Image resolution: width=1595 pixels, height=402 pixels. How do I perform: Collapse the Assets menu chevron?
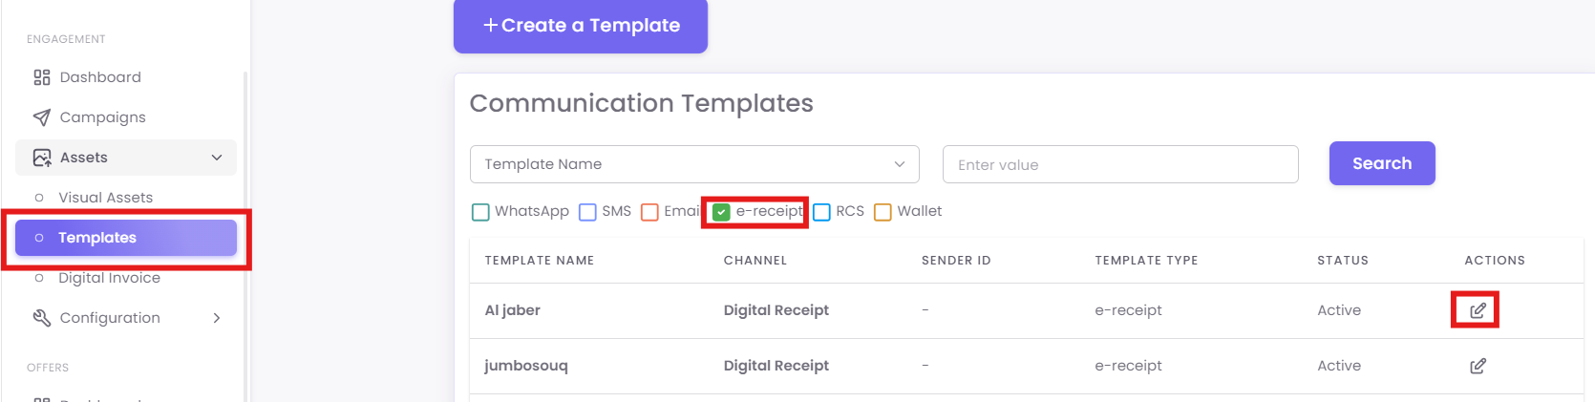tap(217, 158)
